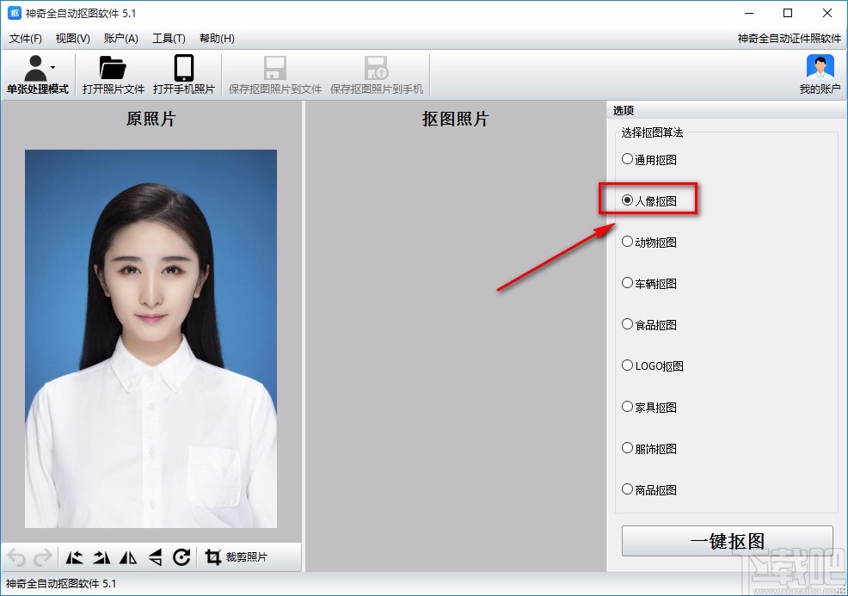Click the app logo in title bar
Viewport: 848px width, 596px height.
[14, 13]
